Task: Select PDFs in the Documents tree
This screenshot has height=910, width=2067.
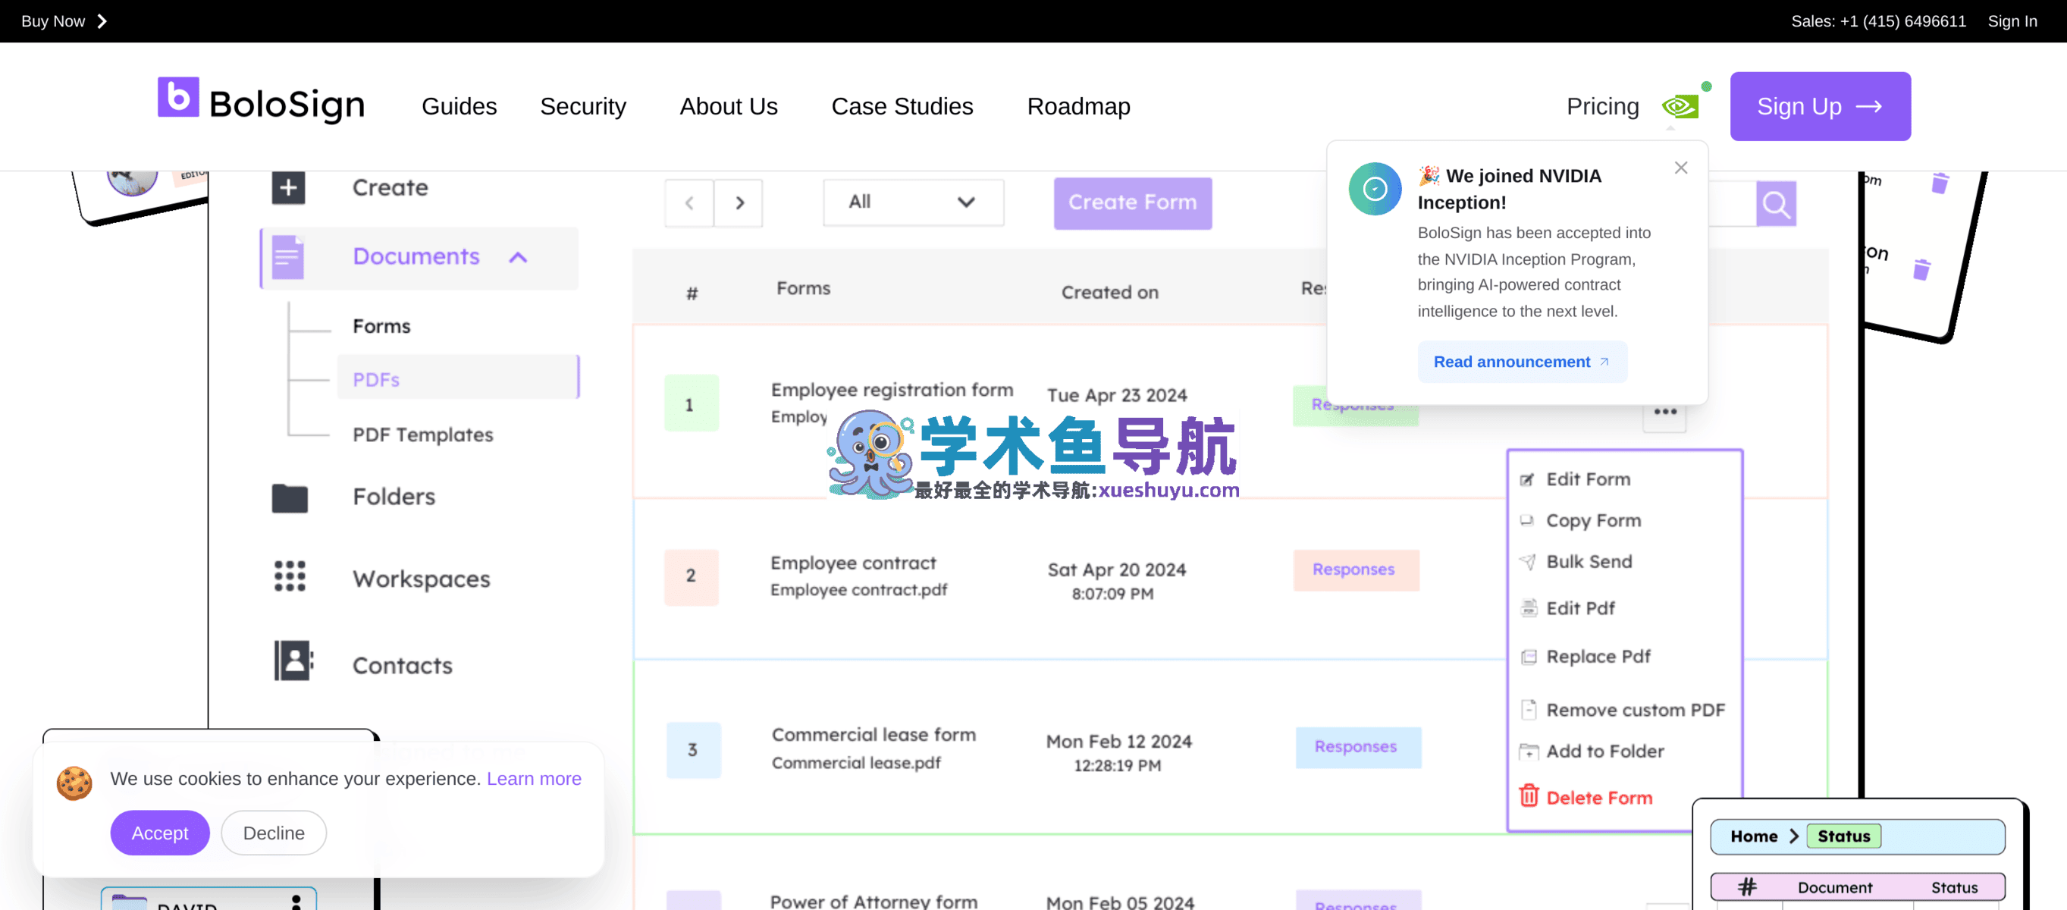Action: [x=457, y=378]
